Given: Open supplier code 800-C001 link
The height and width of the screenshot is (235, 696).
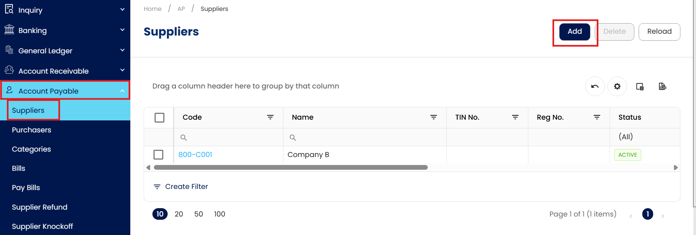Looking at the screenshot, I should point(195,154).
